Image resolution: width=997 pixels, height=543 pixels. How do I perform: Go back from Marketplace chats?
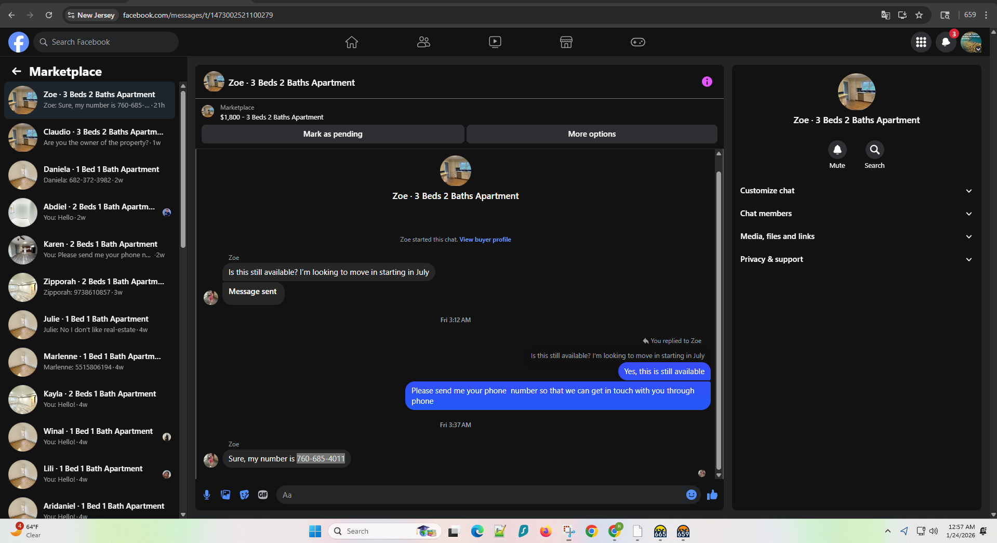[x=17, y=71]
